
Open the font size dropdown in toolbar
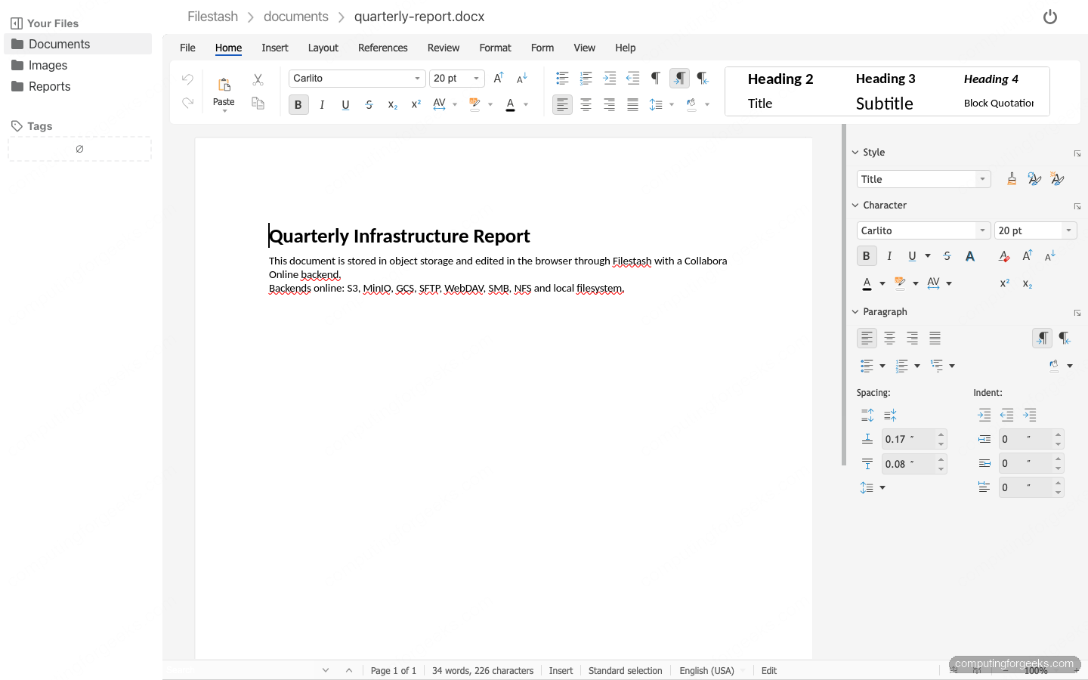pyautogui.click(x=476, y=79)
